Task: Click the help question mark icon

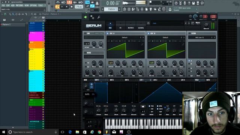Action: (x=189, y=3)
